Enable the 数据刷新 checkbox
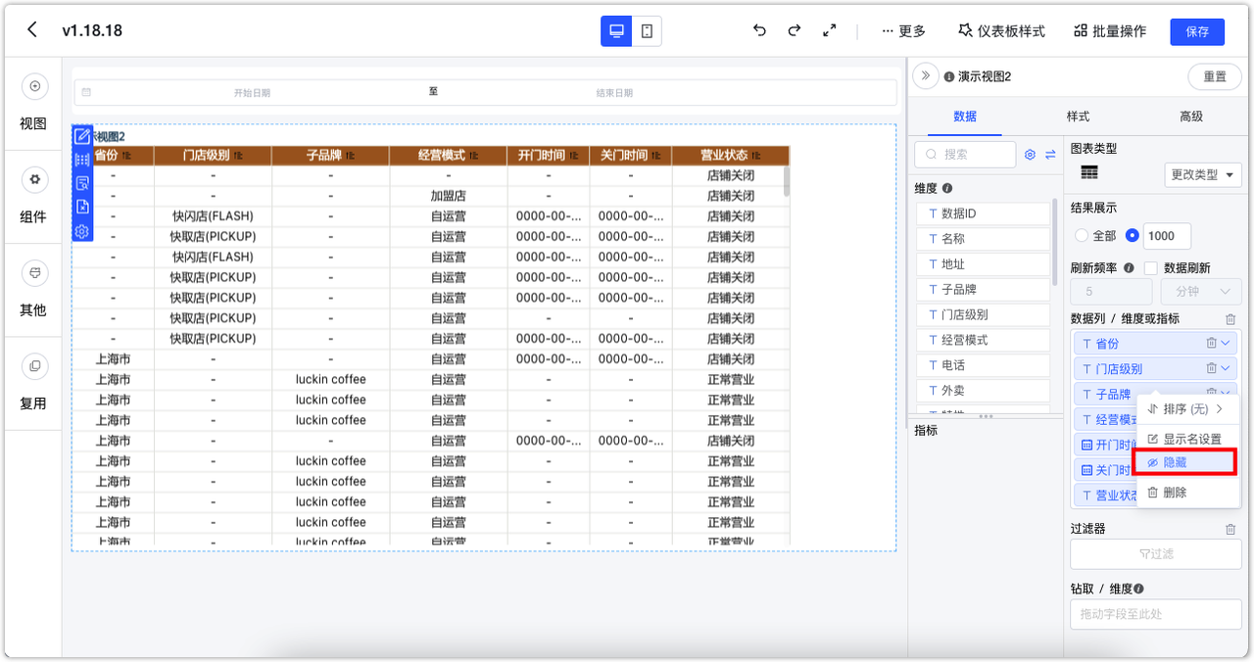Screen dimensions: 1254x662 [x=1151, y=267]
